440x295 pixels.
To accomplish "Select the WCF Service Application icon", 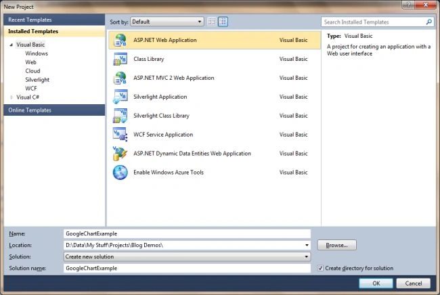I will pos(120,135).
